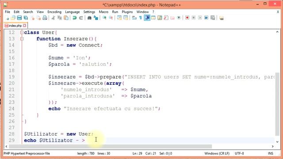Screen dimensions: 283x159
Task: Open the File menu
Action: (x=8, y=12)
